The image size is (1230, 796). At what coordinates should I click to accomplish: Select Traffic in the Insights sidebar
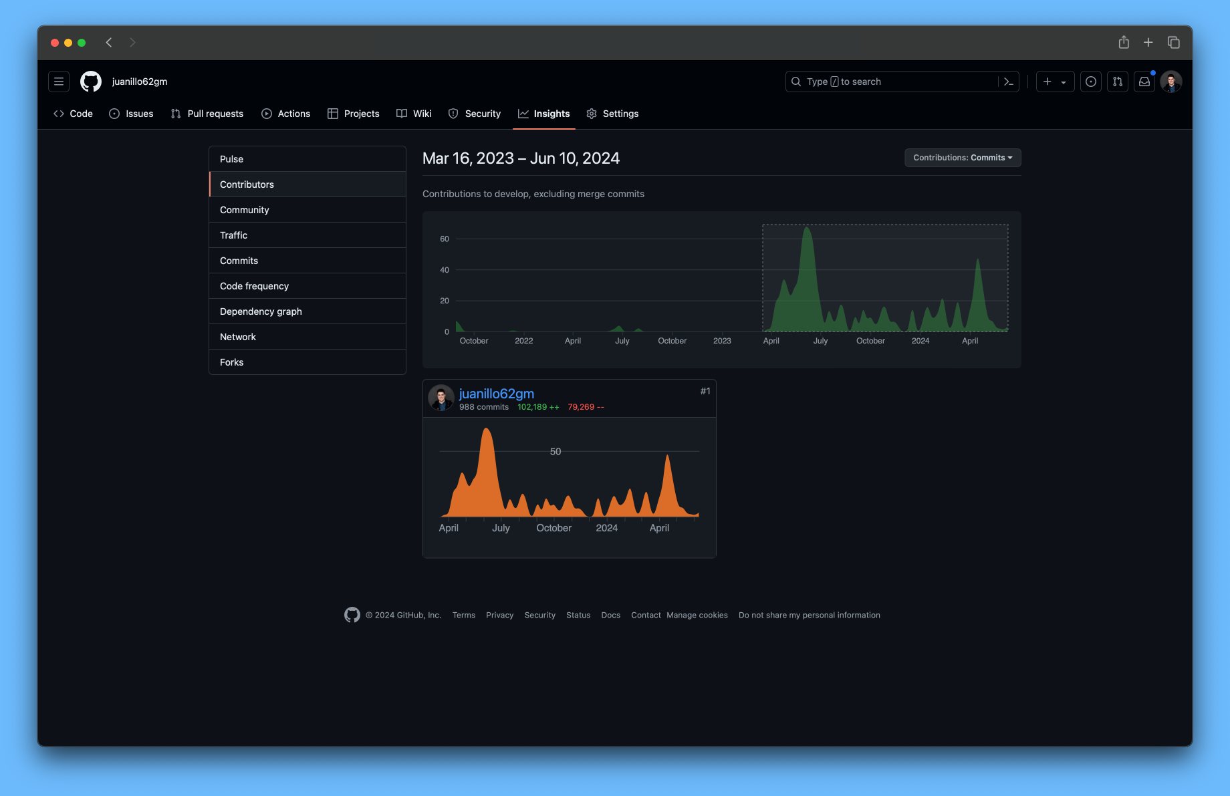pos(233,235)
